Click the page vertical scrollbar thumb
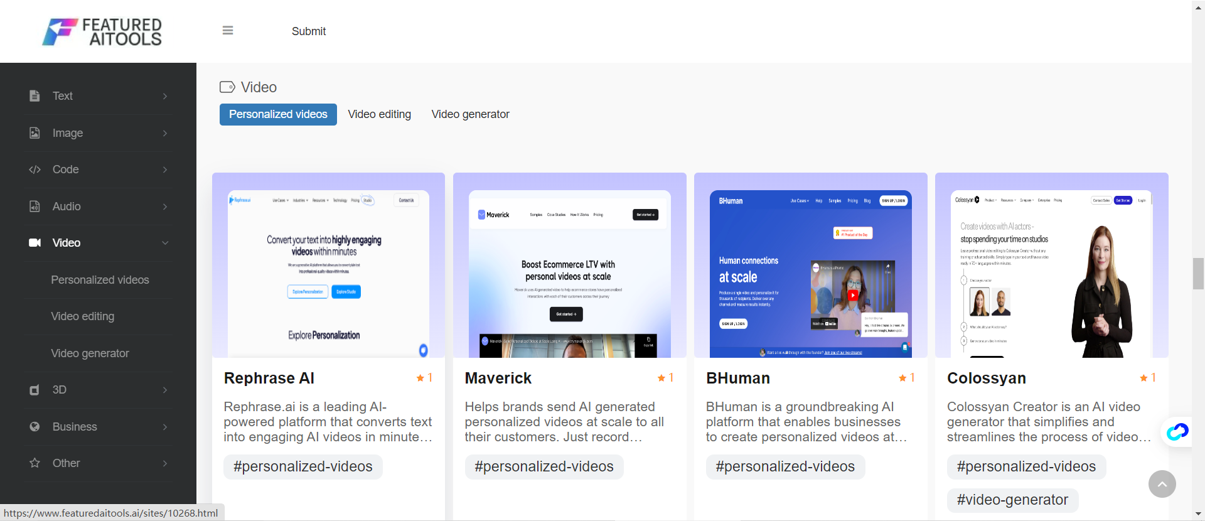Image resolution: width=1205 pixels, height=521 pixels. (x=1198, y=274)
